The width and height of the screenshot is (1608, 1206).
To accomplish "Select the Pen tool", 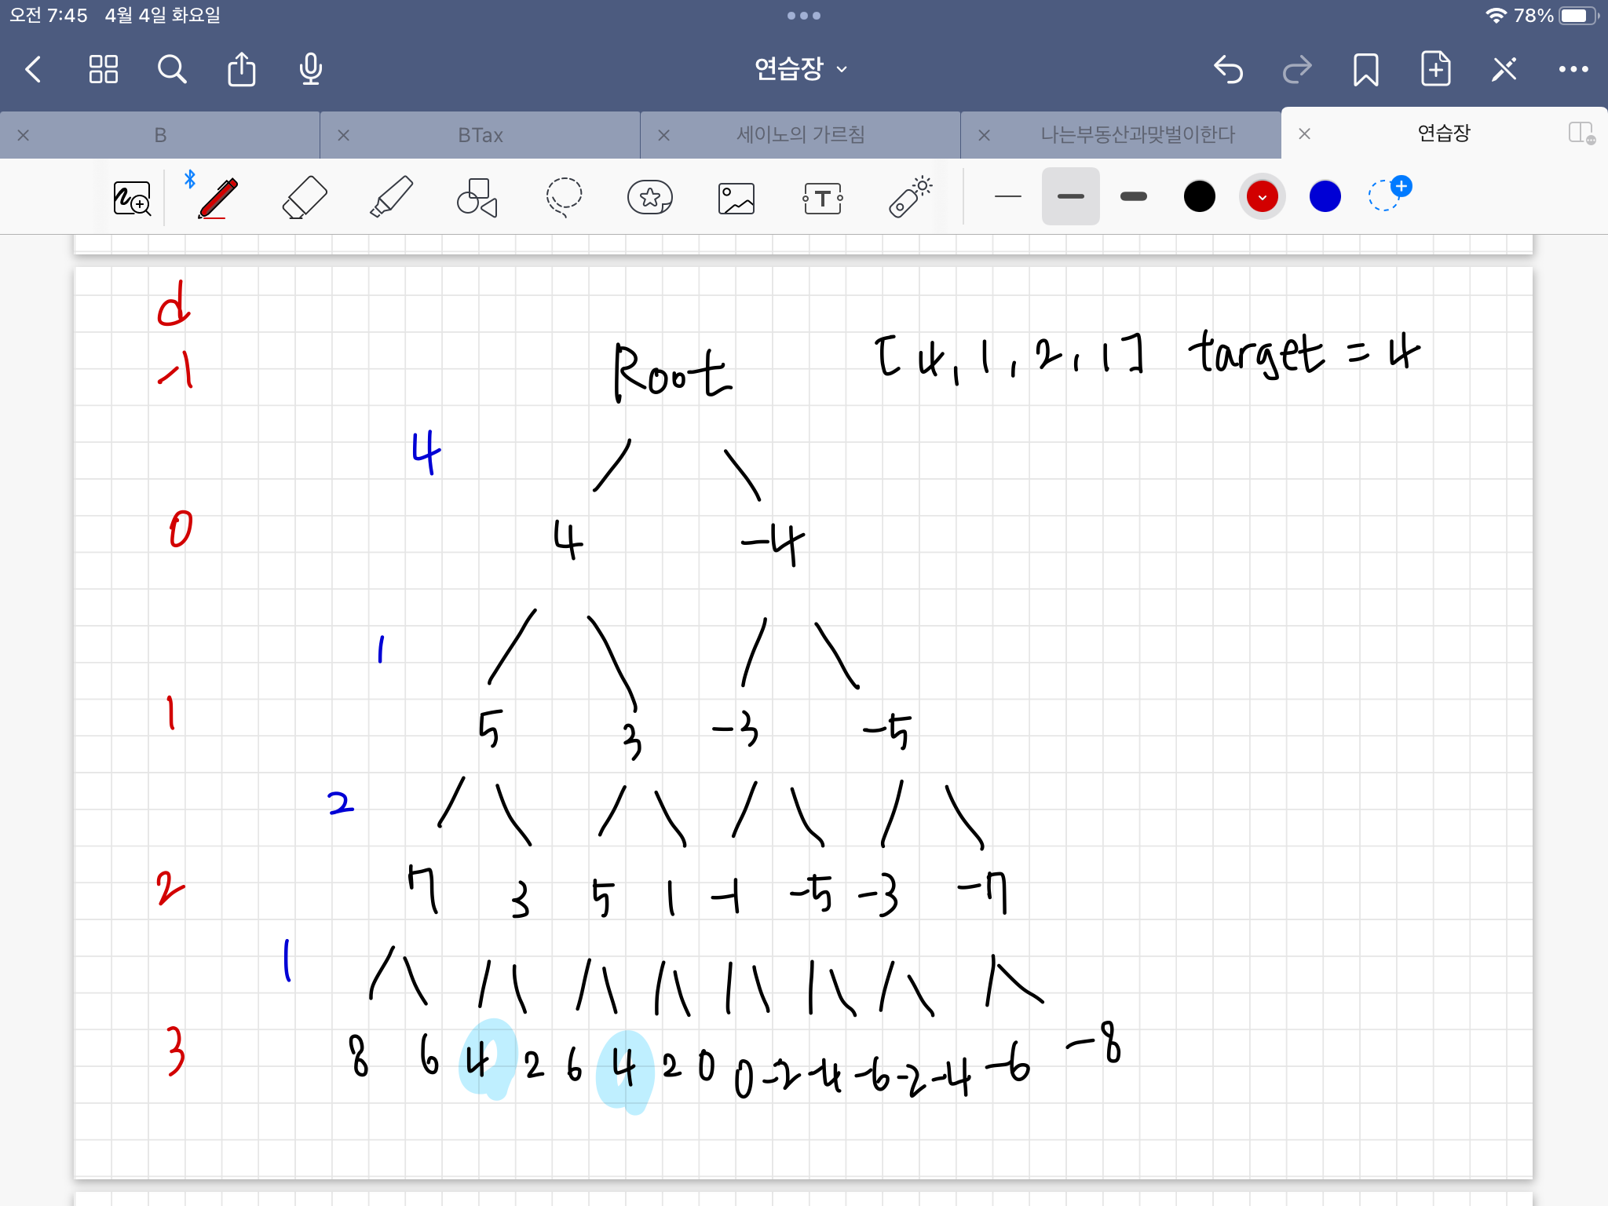I will click(x=217, y=197).
